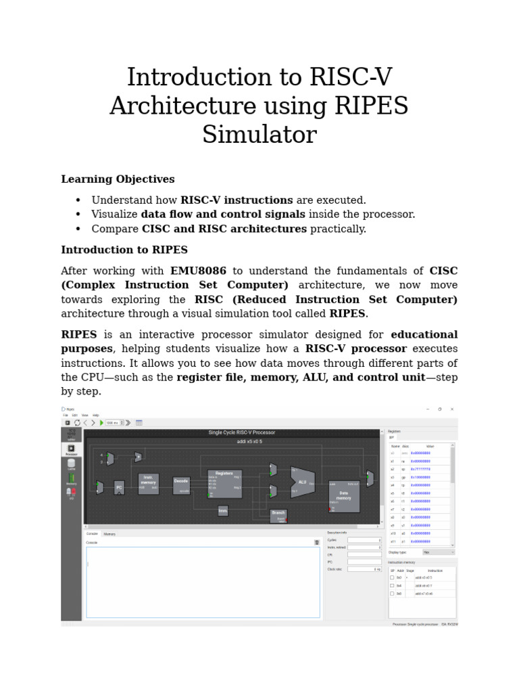Open the stage table grid icon

(139, 423)
